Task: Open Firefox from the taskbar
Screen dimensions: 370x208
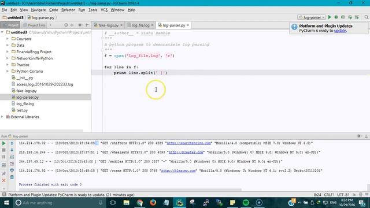Action: tap(153, 203)
